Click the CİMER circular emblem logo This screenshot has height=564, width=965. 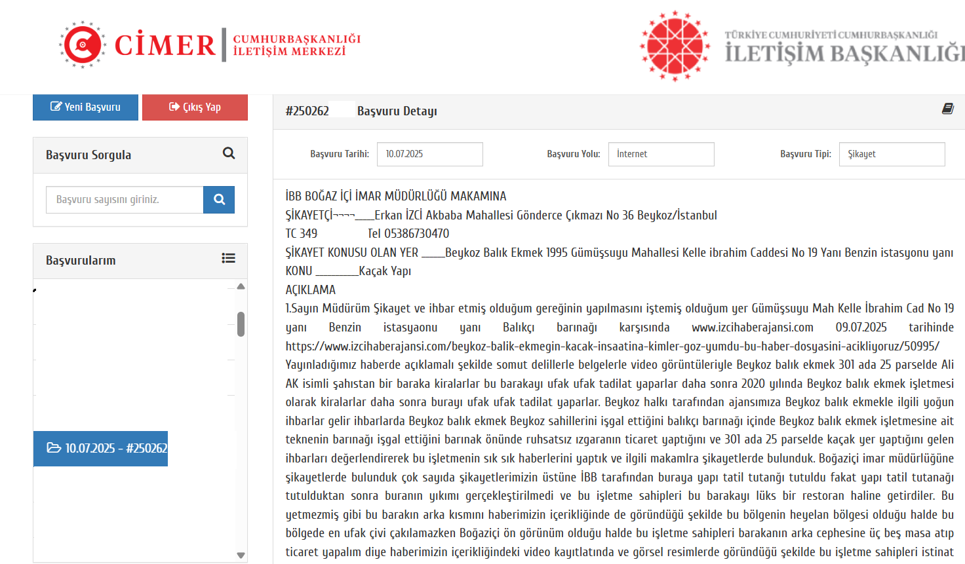tap(82, 45)
